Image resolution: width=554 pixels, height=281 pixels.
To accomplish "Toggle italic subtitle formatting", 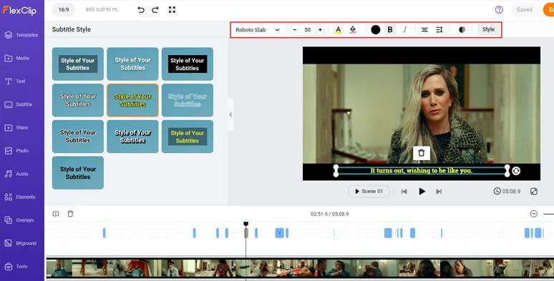I will click(405, 30).
